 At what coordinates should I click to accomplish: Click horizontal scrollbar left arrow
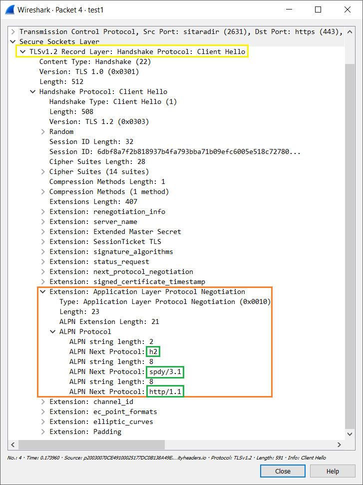[13, 445]
